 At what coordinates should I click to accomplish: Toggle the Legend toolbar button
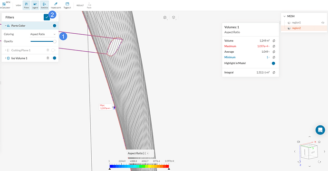point(35,5)
